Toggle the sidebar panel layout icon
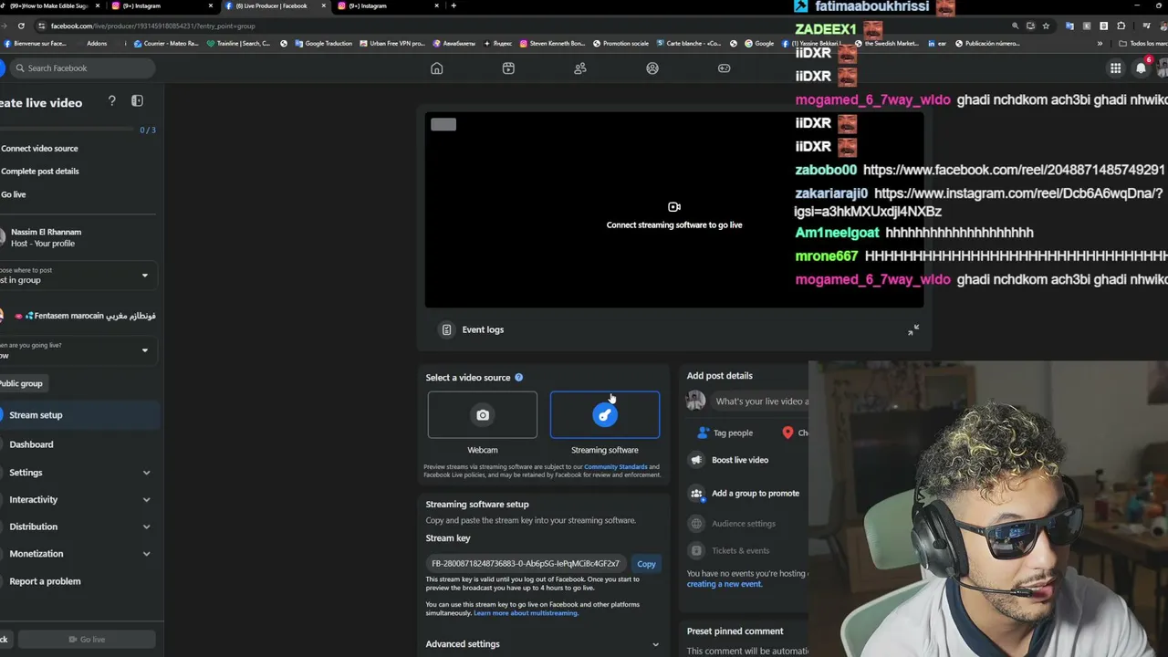This screenshot has height=657, width=1168. coord(138,101)
